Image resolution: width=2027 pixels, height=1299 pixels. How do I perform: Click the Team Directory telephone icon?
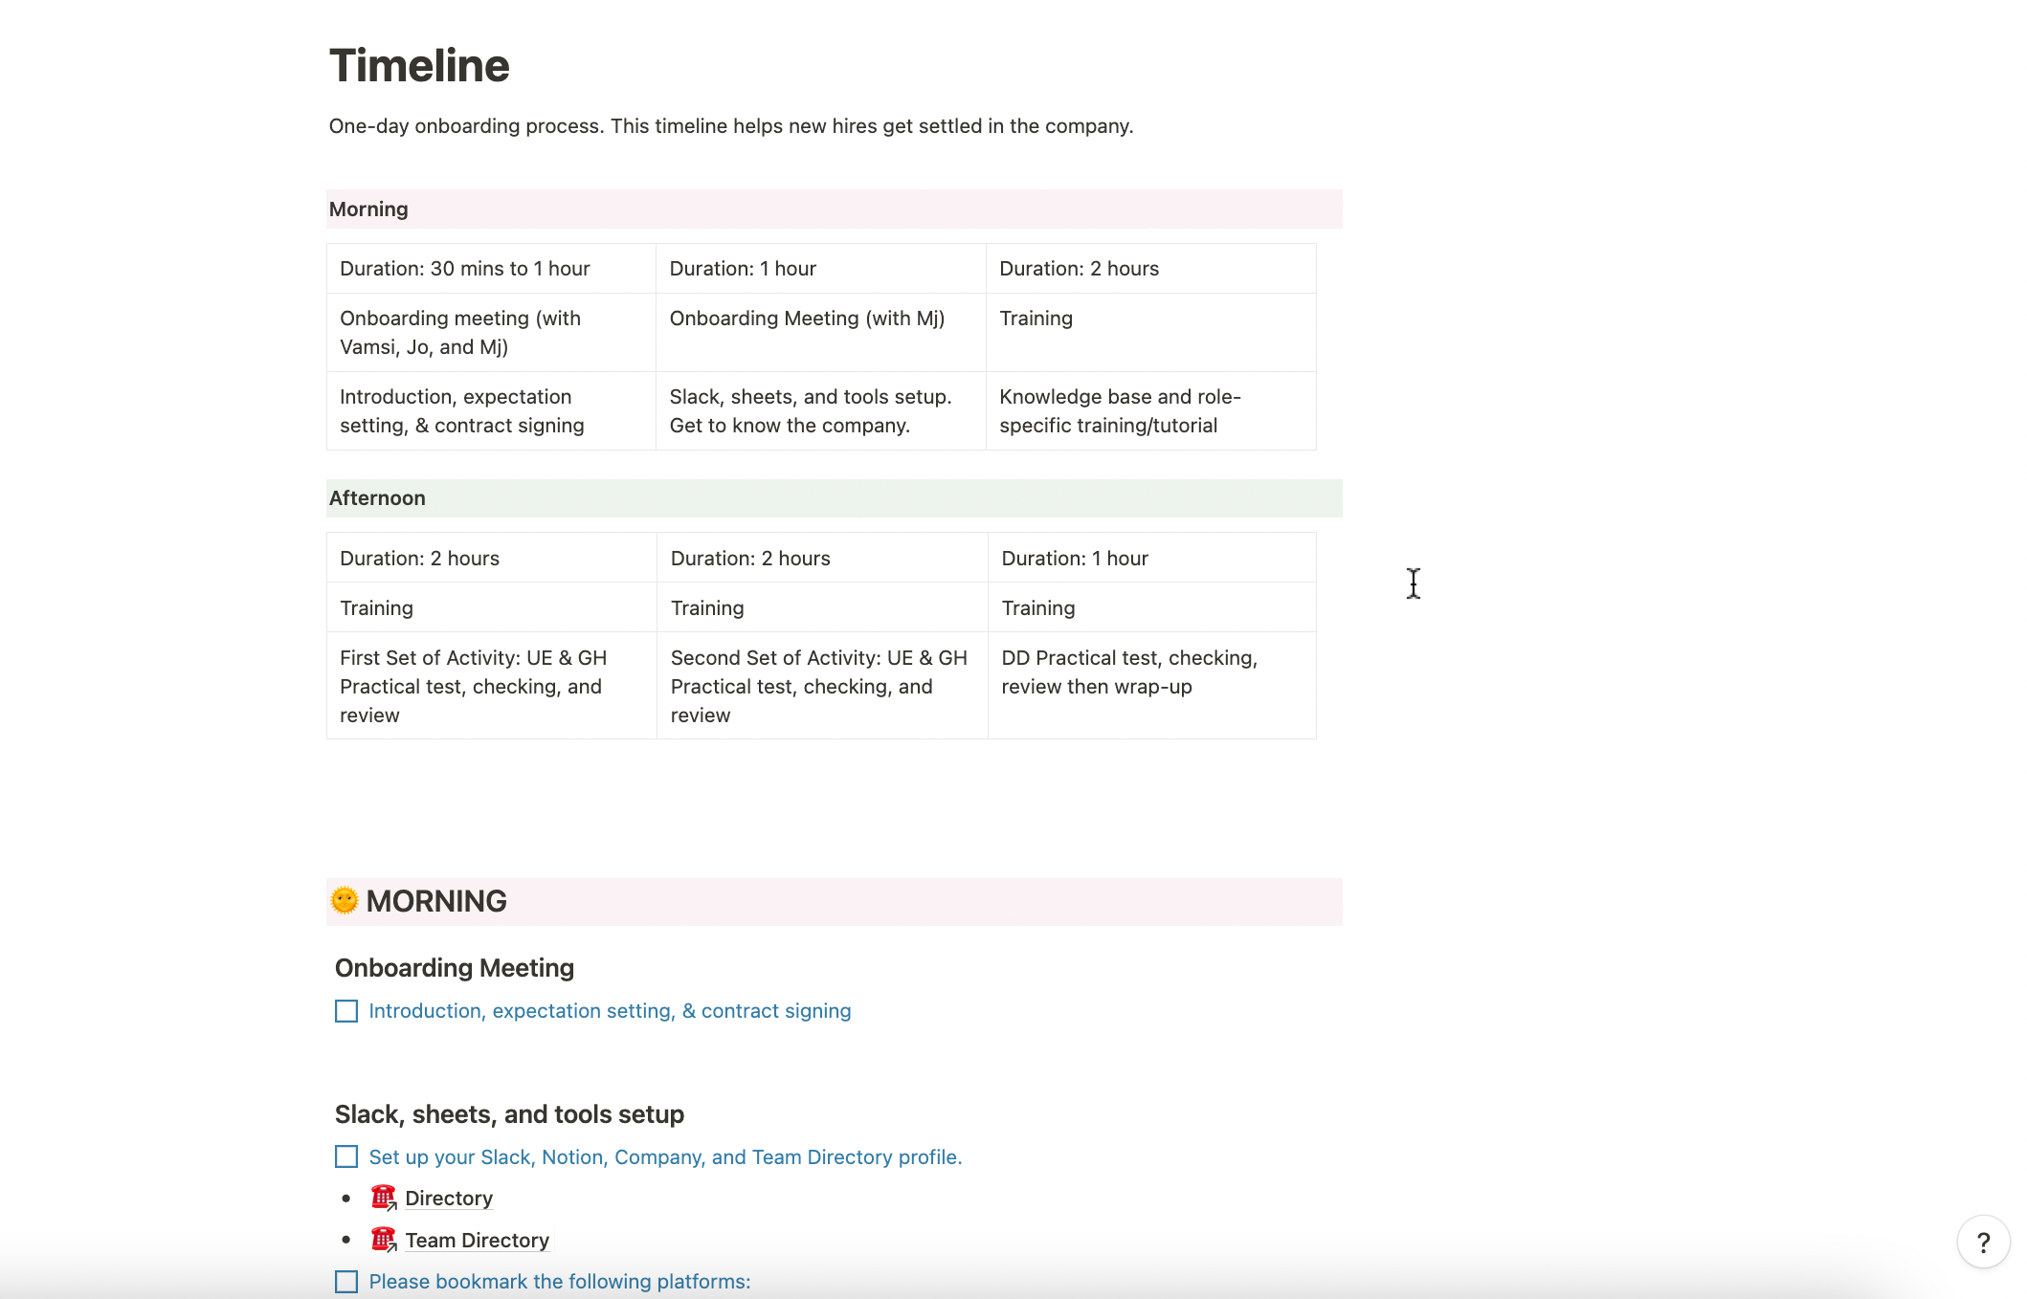tap(383, 1240)
